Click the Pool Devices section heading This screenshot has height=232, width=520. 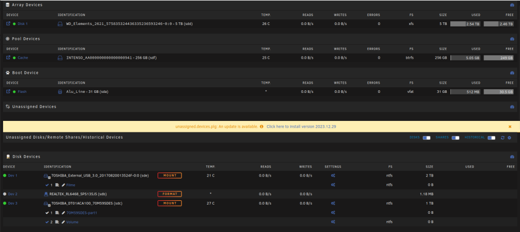(26, 39)
